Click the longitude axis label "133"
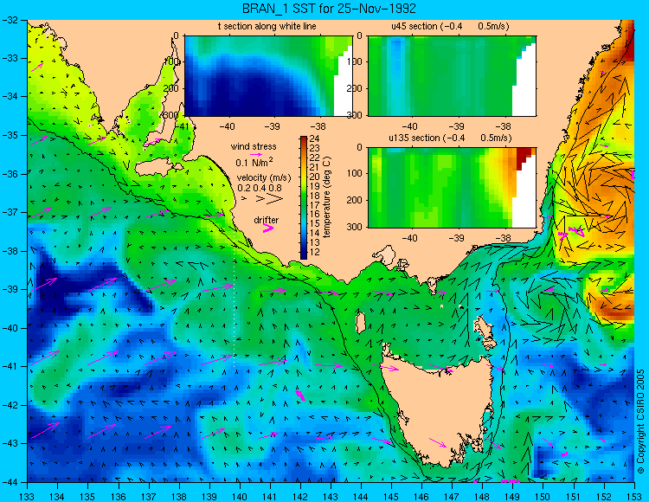This screenshot has height=502, width=649. pyautogui.click(x=27, y=496)
